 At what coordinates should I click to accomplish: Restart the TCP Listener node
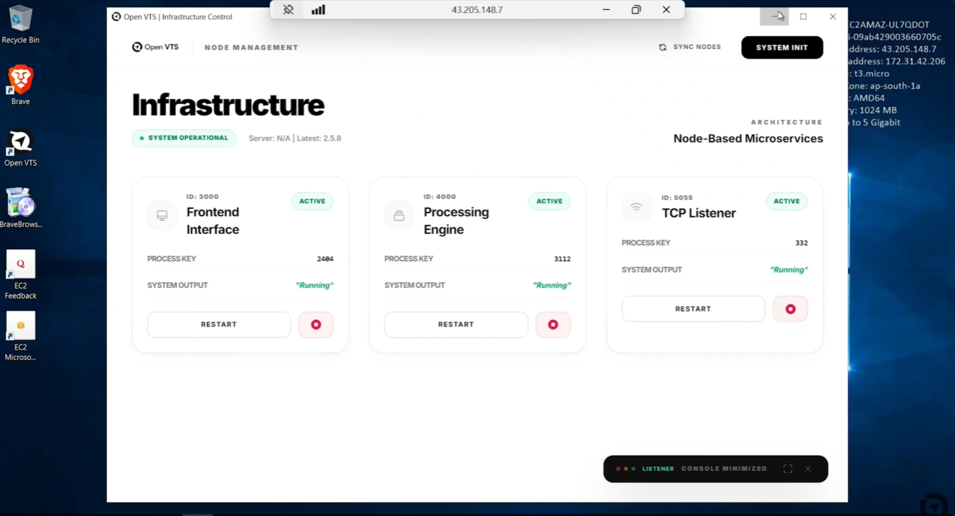point(693,309)
